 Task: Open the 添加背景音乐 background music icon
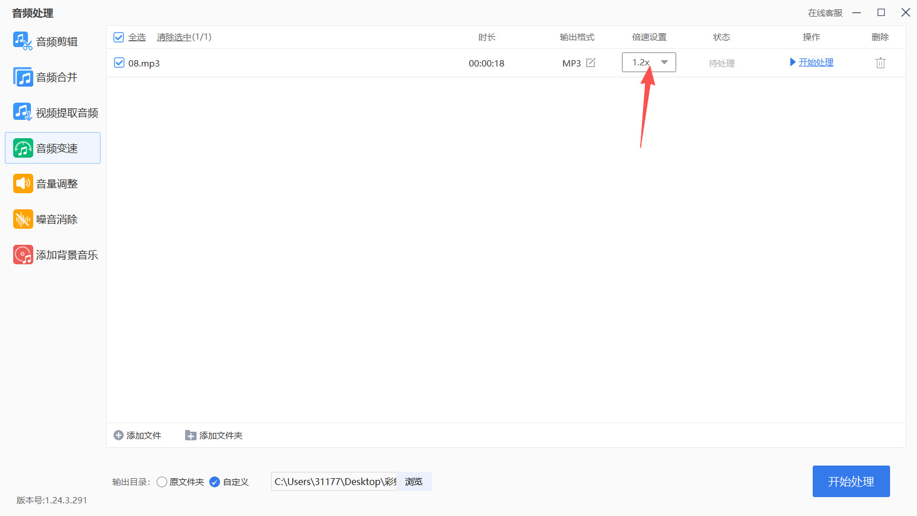tap(23, 255)
